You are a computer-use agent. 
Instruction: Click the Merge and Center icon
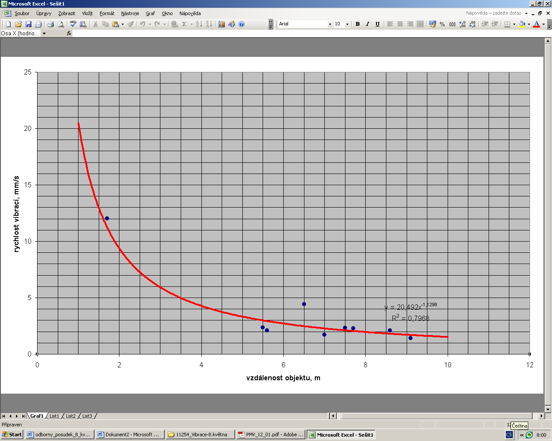[x=420, y=24]
